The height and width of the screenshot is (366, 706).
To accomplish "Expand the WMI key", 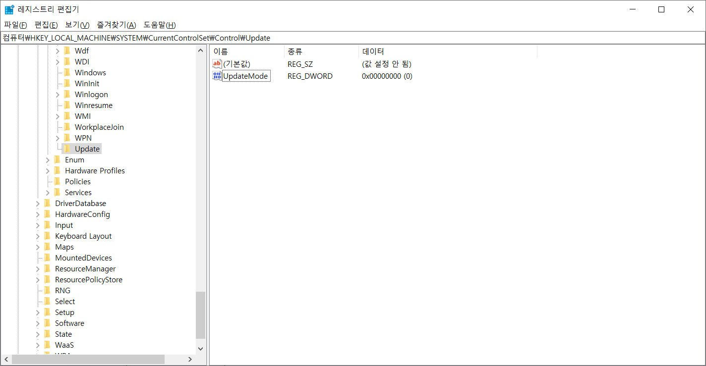I will [58, 116].
